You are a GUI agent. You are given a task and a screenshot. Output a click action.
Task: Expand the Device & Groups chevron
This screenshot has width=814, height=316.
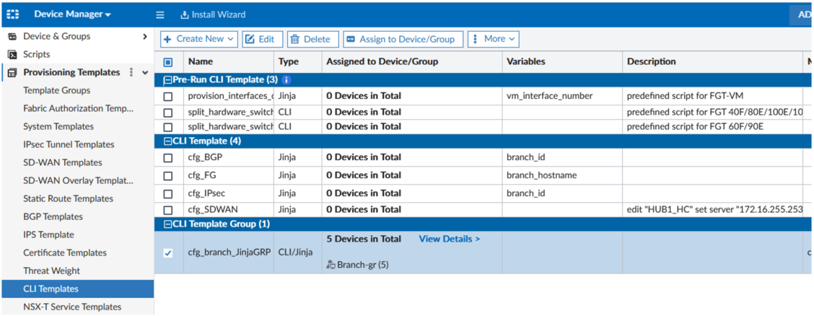click(x=145, y=36)
